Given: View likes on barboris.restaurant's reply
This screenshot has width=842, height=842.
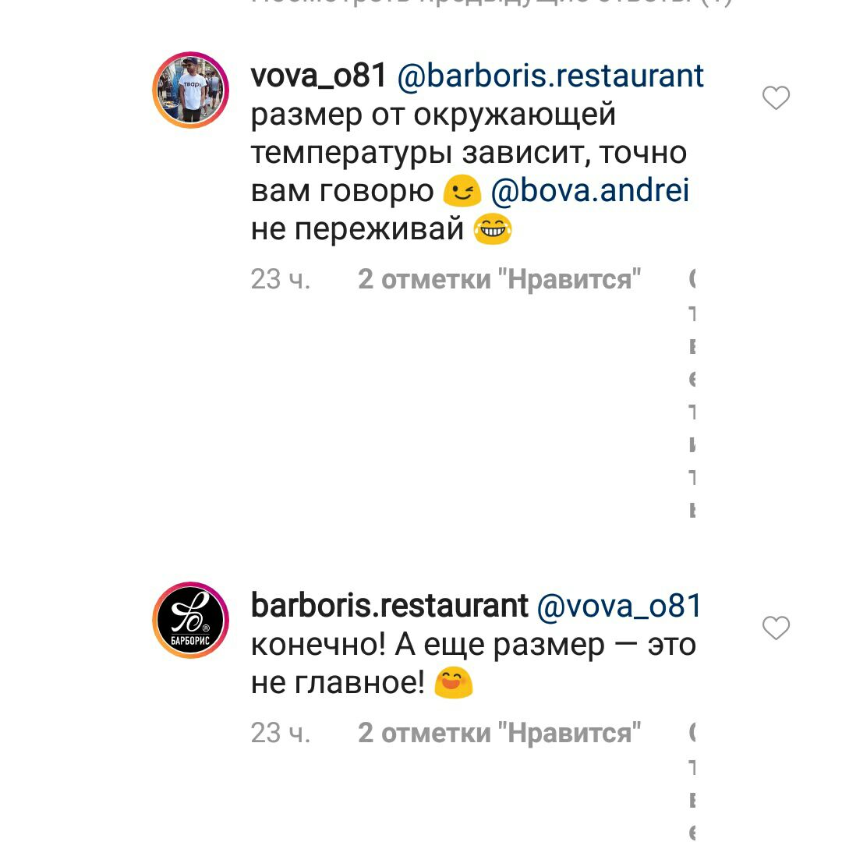Looking at the screenshot, I should point(500,733).
